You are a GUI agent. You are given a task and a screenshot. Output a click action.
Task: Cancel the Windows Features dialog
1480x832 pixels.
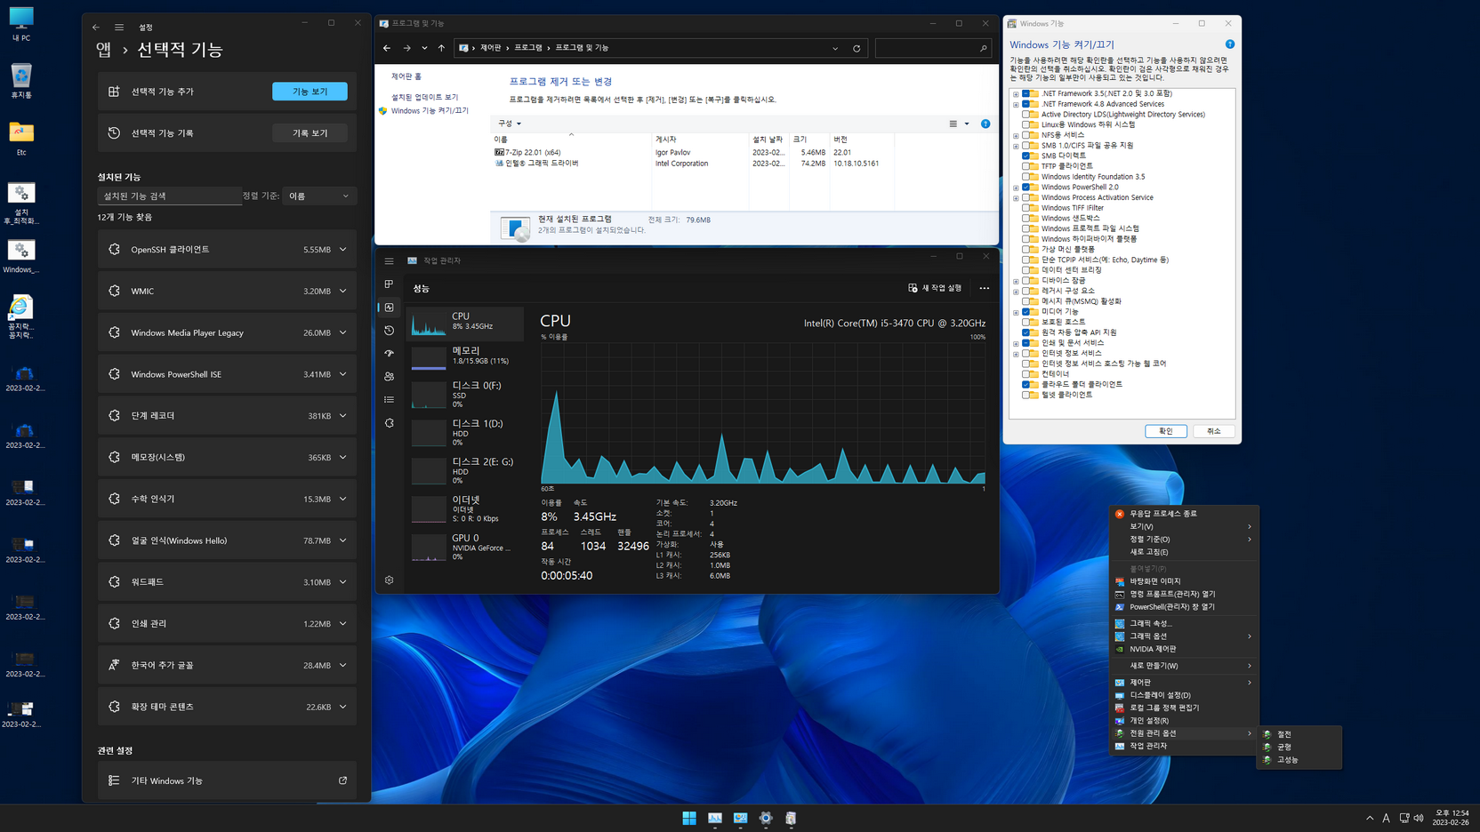(1213, 431)
